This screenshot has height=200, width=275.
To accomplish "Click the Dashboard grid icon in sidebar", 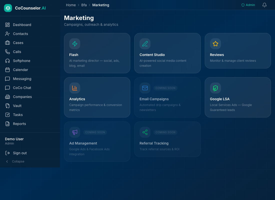I will tap(7, 25).
